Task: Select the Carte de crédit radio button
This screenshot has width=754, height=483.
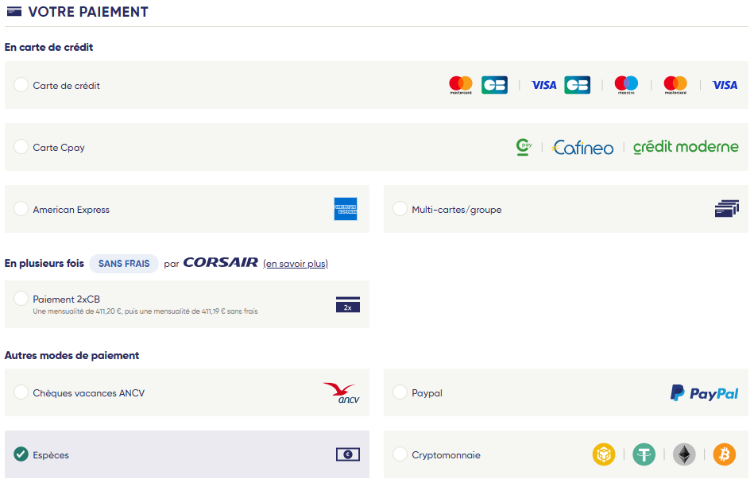Action: click(21, 85)
